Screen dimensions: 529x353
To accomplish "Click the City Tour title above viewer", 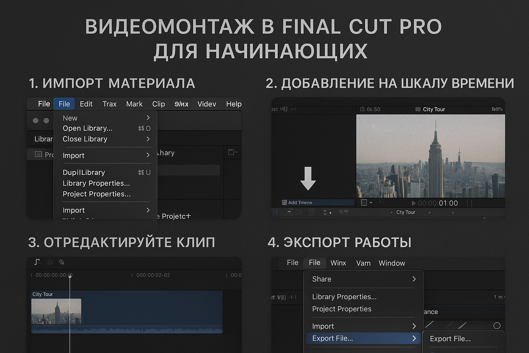I will point(434,109).
